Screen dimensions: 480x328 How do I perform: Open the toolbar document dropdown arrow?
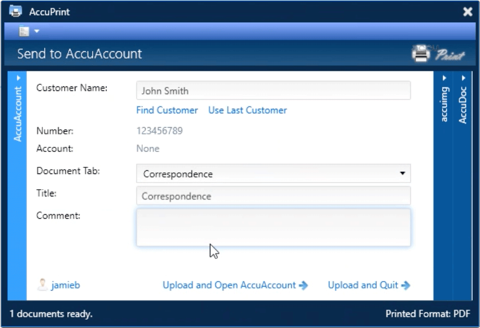click(x=37, y=31)
